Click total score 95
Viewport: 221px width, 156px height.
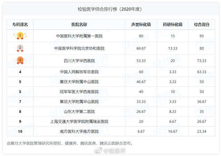pos(202,36)
